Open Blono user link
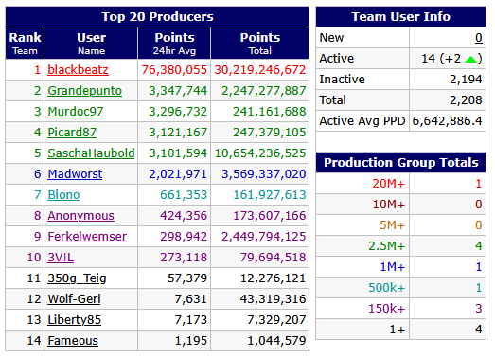Viewport: 495px width, 359px height. point(63,195)
